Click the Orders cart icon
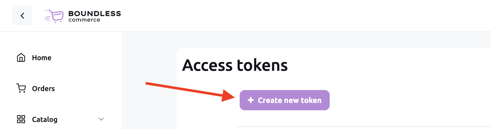491x129 pixels. pos(21,88)
